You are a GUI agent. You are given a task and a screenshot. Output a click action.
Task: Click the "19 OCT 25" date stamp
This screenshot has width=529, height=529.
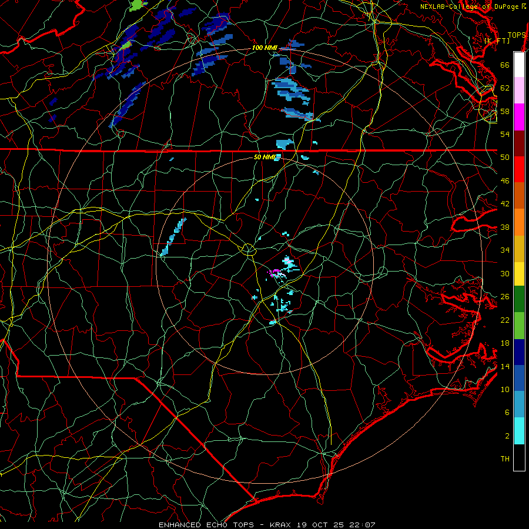[x=320, y=525]
